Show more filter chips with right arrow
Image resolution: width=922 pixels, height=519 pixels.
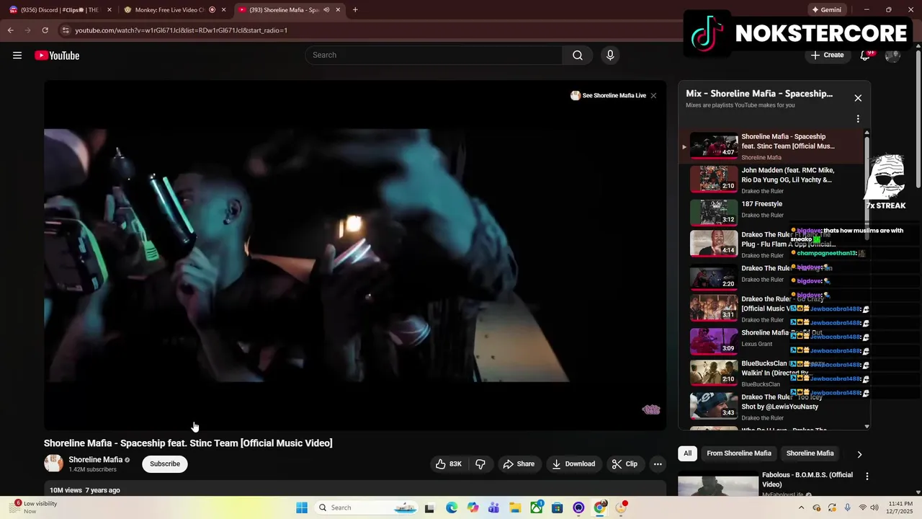[x=859, y=454]
